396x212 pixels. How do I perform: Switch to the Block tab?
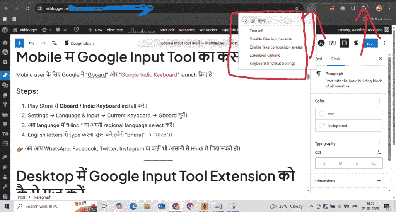336,59
